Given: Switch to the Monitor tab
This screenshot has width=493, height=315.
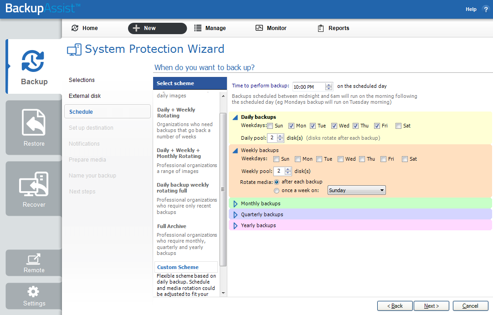Looking at the screenshot, I should pyautogui.click(x=271, y=28).
